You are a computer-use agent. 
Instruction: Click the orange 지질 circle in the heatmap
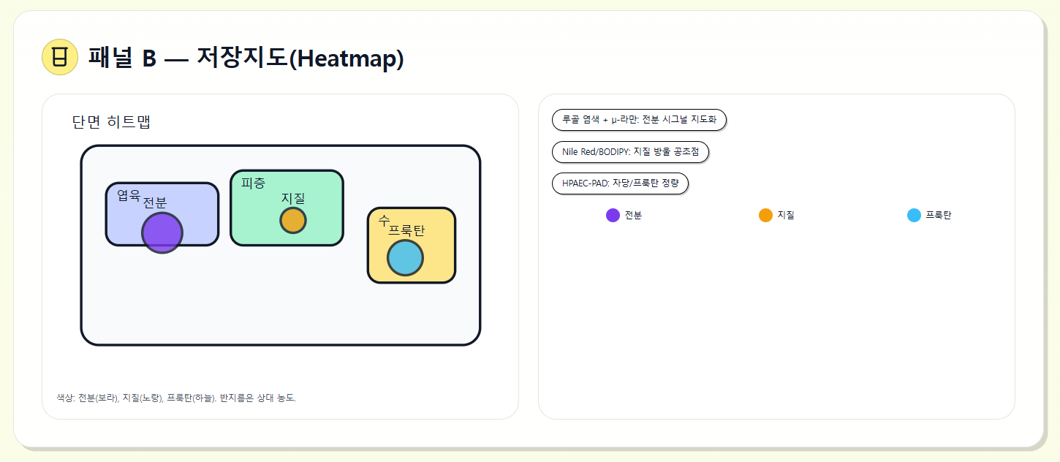pyautogui.click(x=293, y=220)
